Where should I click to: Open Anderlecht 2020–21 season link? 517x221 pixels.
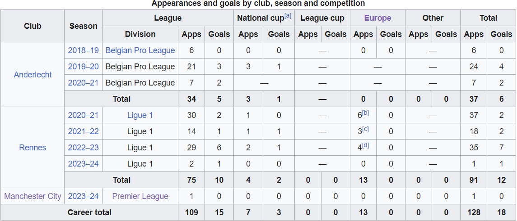[x=83, y=83]
